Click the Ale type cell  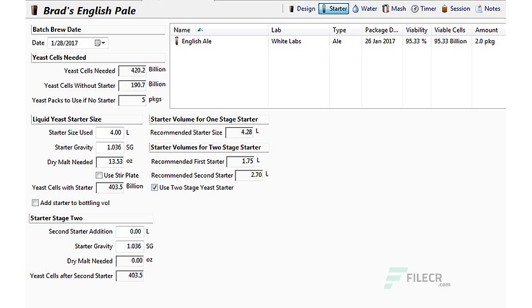[337, 41]
